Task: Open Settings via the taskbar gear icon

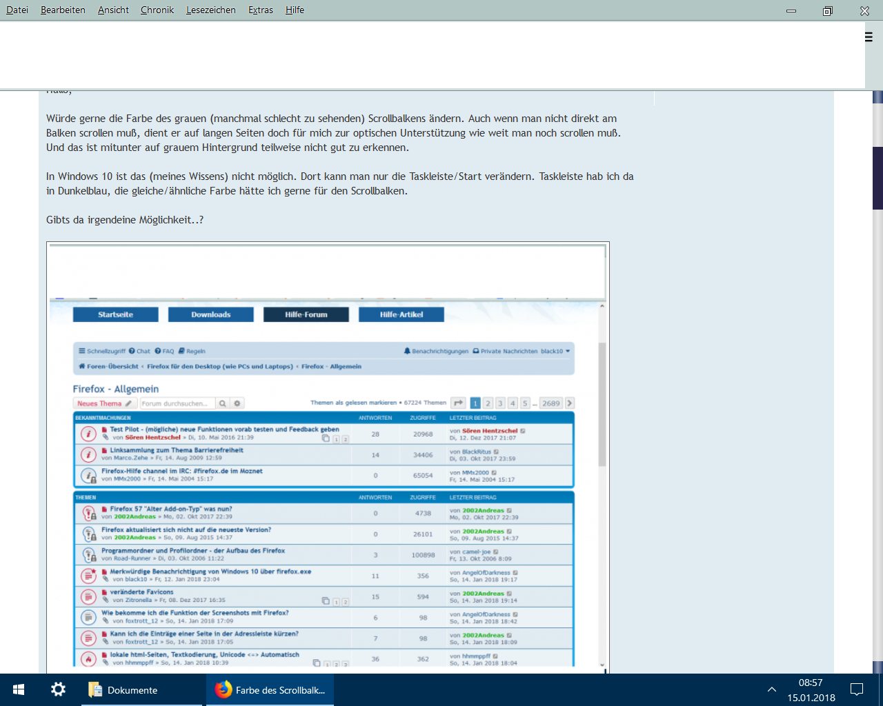Action: tap(58, 689)
